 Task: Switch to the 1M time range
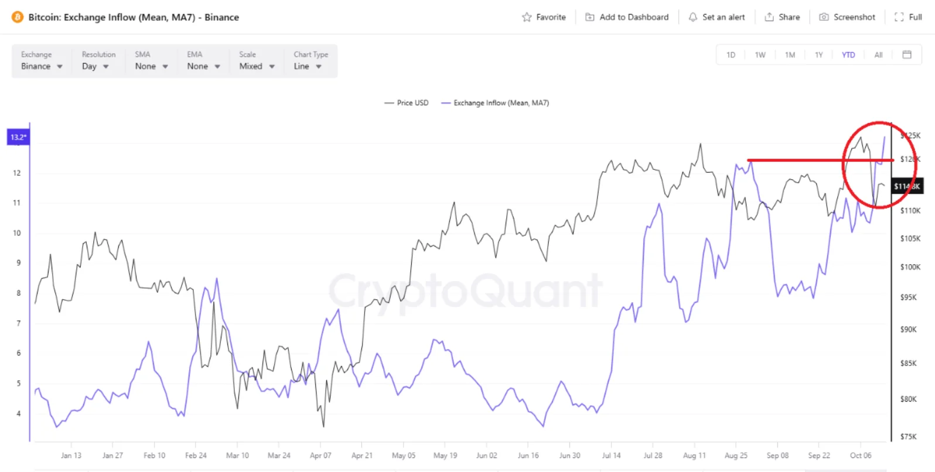point(790,55)
